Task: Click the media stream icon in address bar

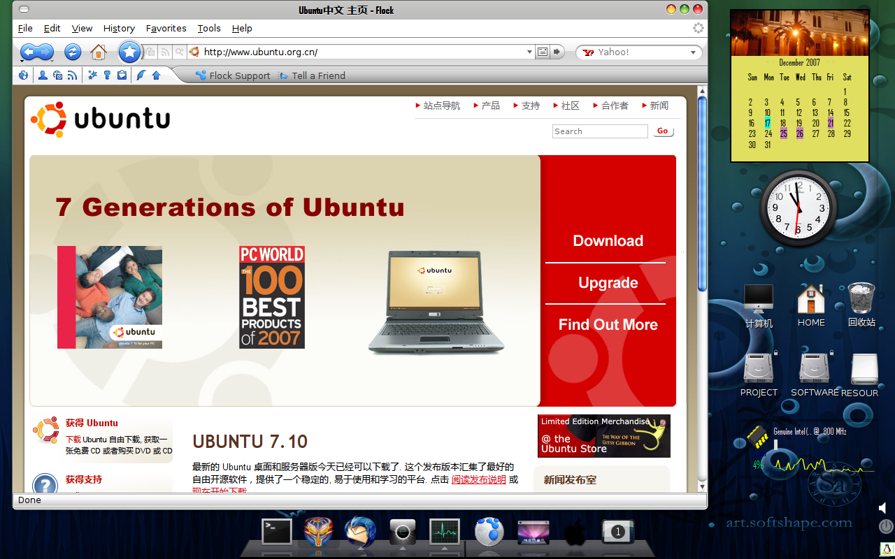Action: click(x=150, y=52)
